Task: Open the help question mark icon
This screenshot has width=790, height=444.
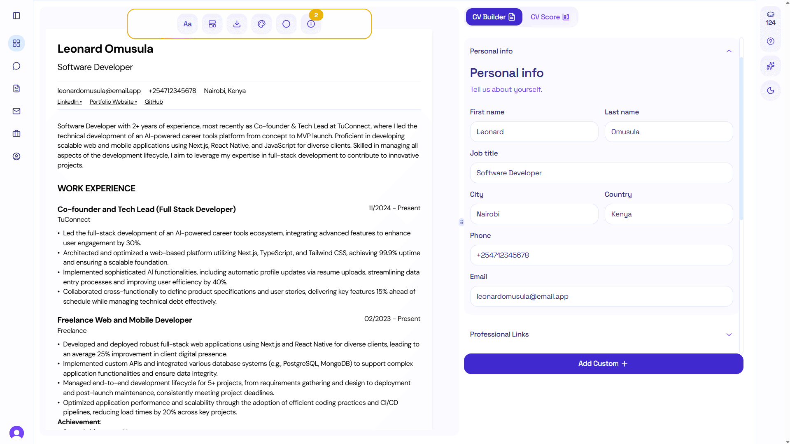Action: 770,41
